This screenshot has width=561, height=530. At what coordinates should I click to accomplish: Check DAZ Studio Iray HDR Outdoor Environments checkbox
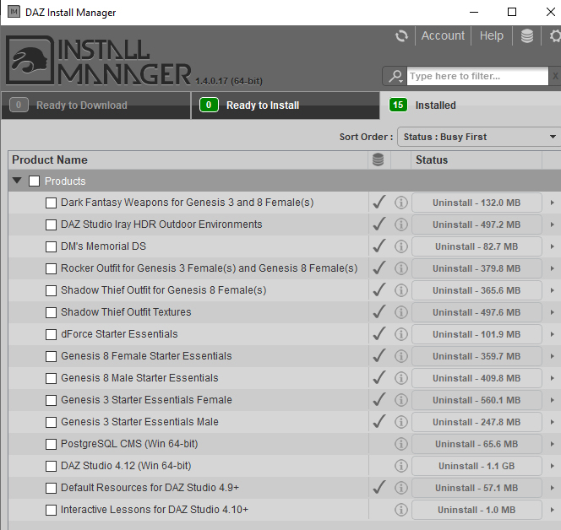point(52,224)
